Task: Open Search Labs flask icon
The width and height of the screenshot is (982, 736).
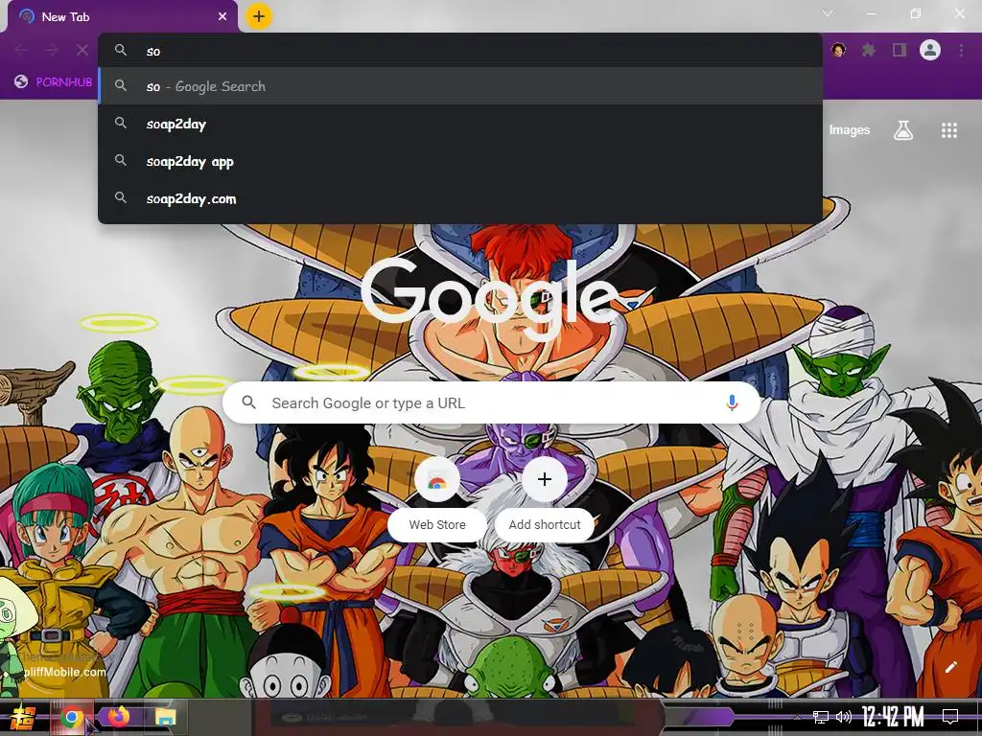Action: tap(902, 130)
